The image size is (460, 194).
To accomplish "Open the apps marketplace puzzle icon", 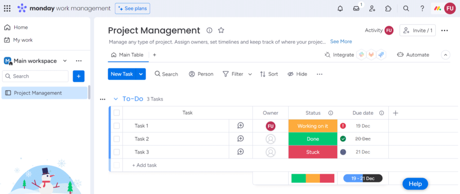I will pyautogui.click(x=389, y=9).
